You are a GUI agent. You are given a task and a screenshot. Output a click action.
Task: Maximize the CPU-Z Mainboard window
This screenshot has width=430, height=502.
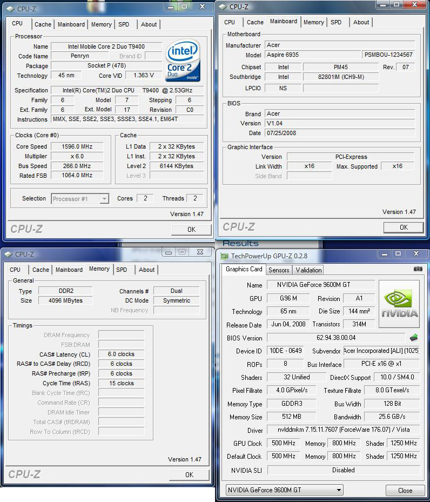[x=397, y=4]
